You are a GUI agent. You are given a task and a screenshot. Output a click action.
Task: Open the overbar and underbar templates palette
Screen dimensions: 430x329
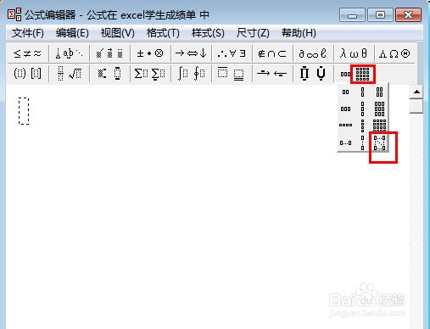232,74
